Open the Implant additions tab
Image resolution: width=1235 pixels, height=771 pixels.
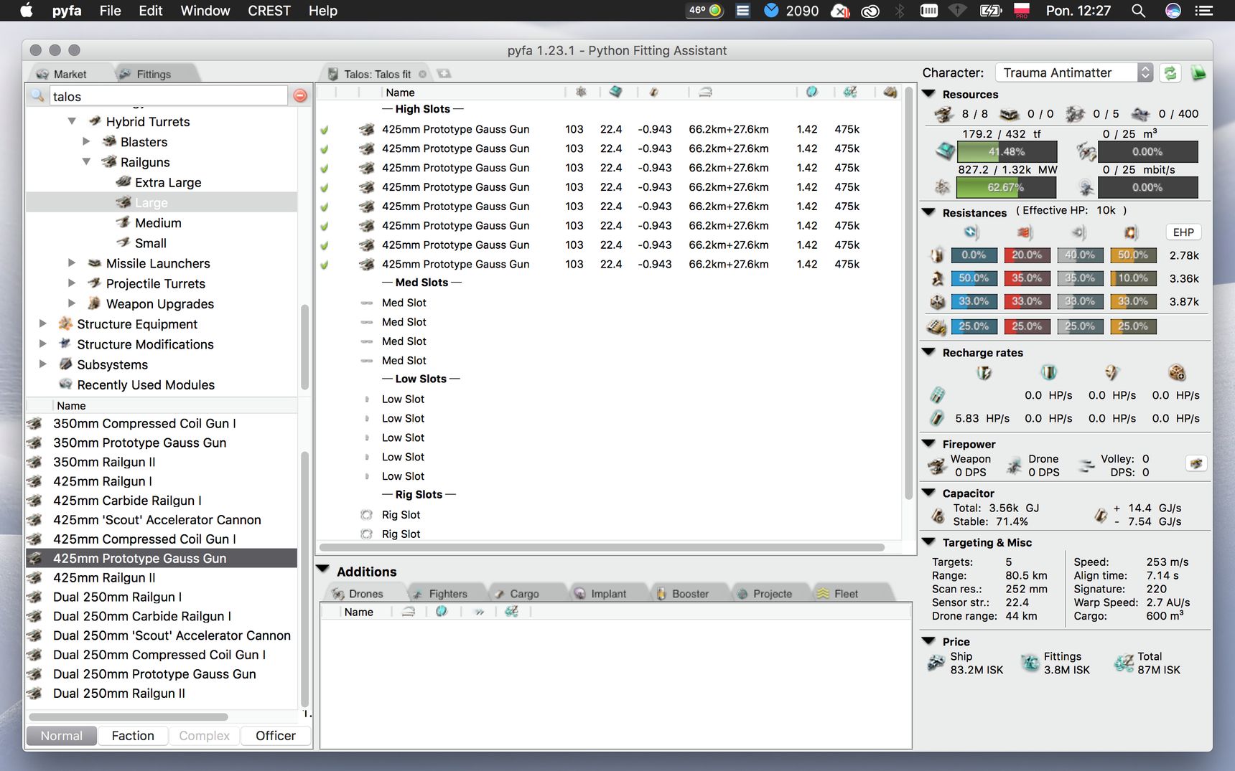[x=608, y=594]
